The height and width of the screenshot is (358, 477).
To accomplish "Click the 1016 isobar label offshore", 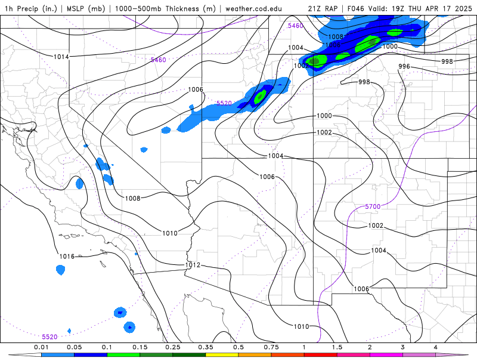I will (x=67, y=257).
